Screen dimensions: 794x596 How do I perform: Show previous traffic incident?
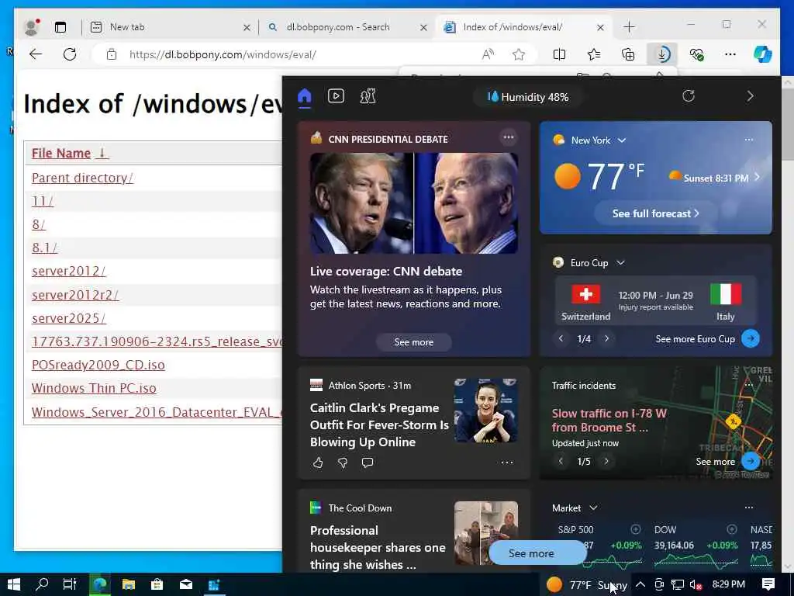pyautogui.click(x=561, y=461)
